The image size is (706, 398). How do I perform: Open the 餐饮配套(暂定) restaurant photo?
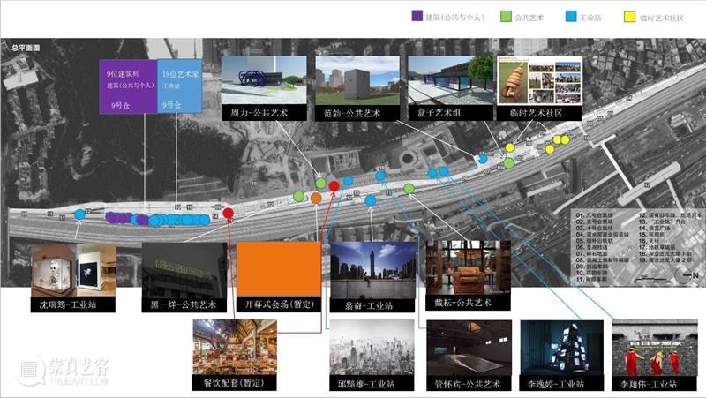pos(234,349)
